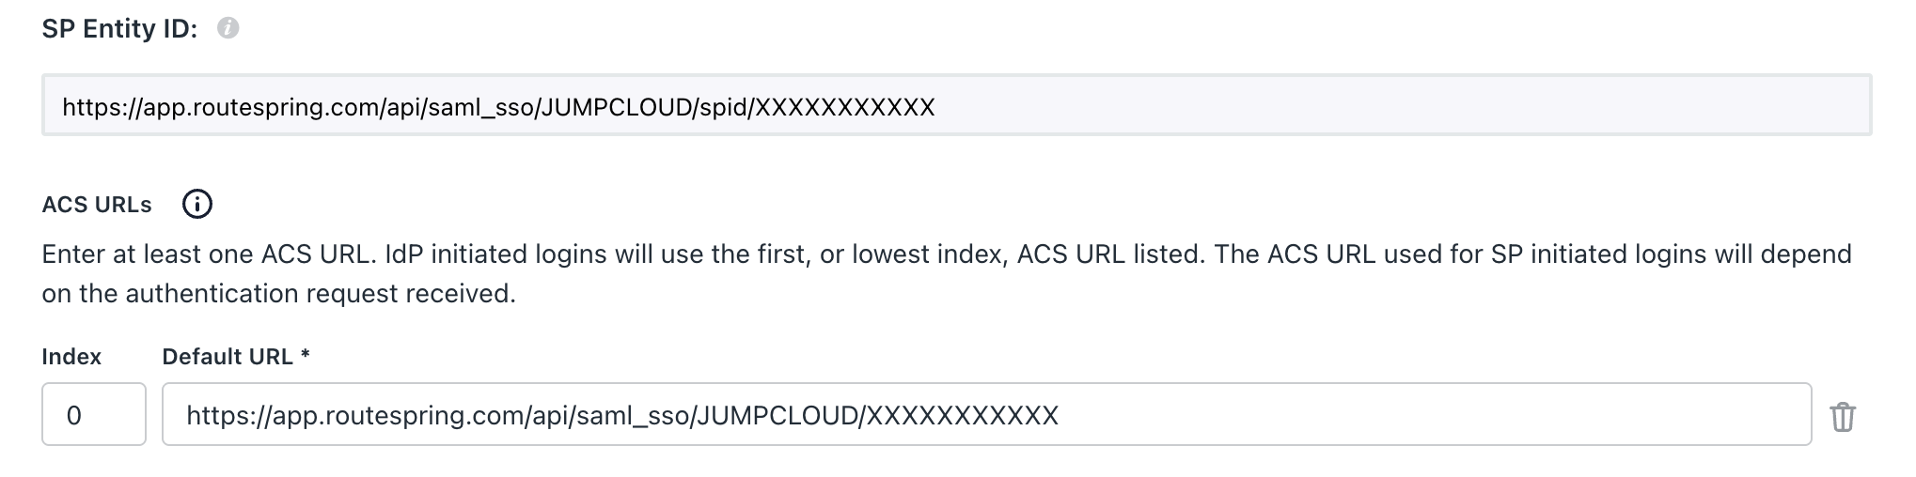The image size is (1916, 477).
Task: Place cursor on "spid" in SP Entity ID
Action: [x=724, y=107]
